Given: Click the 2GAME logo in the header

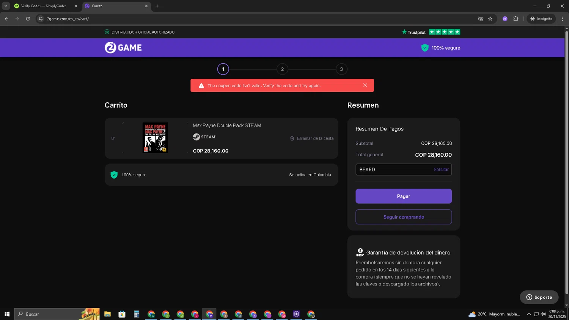Looking at the screenshot, I should tap(123, 47).
